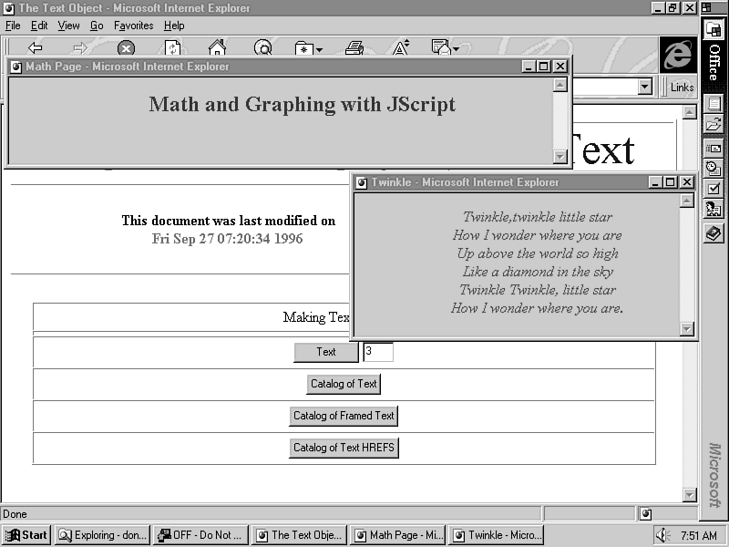This screenshot has height=547, width=729.
Task: Click the Back arrow toolbar icon
Action: (36, 47)
